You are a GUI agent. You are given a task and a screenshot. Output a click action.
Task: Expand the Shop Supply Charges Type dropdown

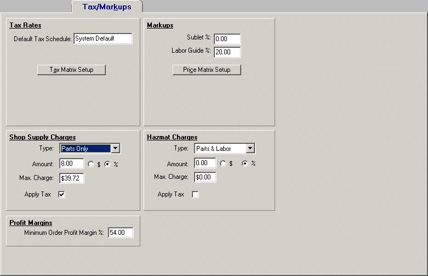point(115,149)
